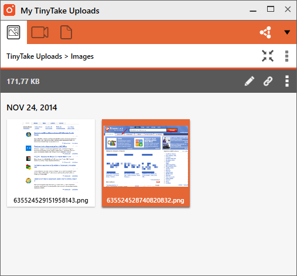
Task: Open the Documents tab file icon
Action: (x=66, y=32)
